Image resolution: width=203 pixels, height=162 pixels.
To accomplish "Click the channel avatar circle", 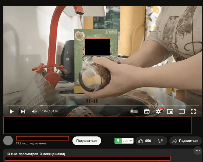I will pyautogui.click(x=8, y=141).
